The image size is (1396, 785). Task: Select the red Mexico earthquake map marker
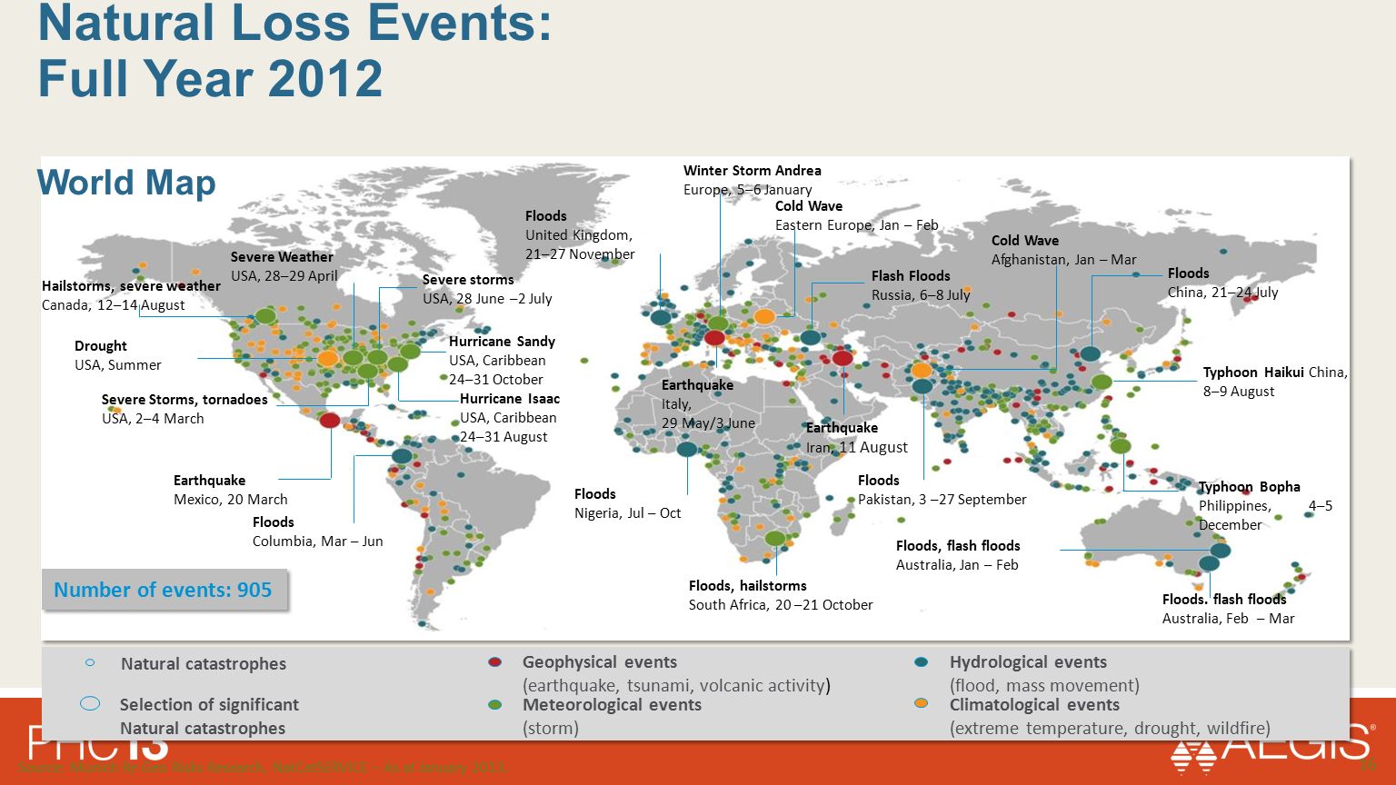(x=330, y=420)
